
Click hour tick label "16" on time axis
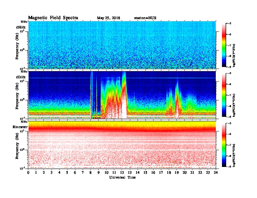153,173
